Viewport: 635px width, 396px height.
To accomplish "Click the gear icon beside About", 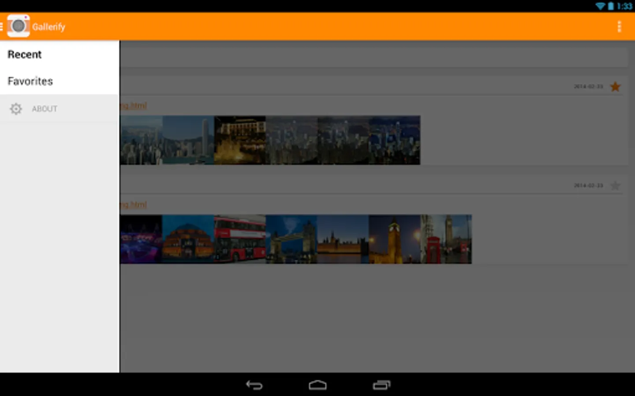I will 16,109.
